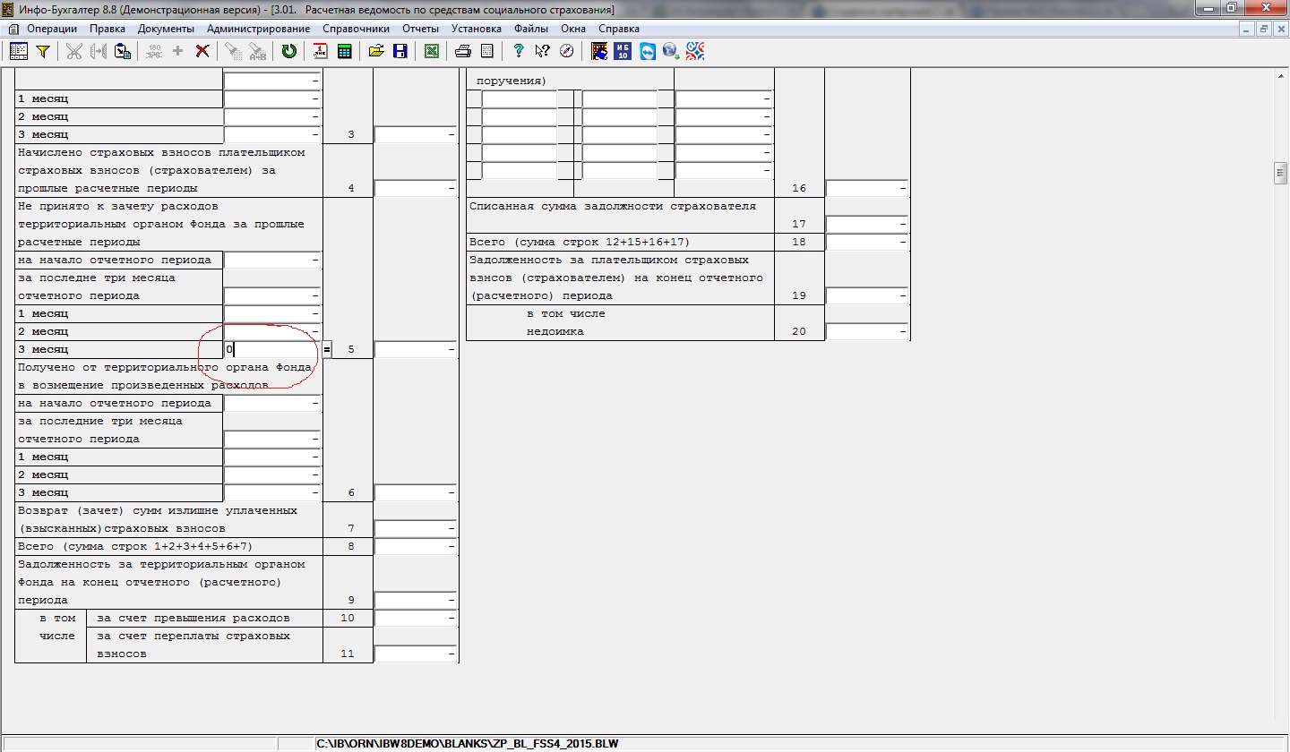This screenshot has width=1290, height=752.
Task: Open the Отчеты menu
Action: (420, 29)
